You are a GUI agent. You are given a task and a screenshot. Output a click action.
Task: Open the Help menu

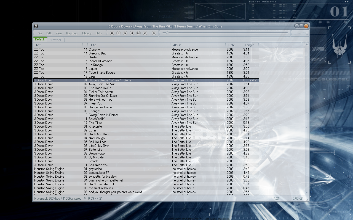99,33
